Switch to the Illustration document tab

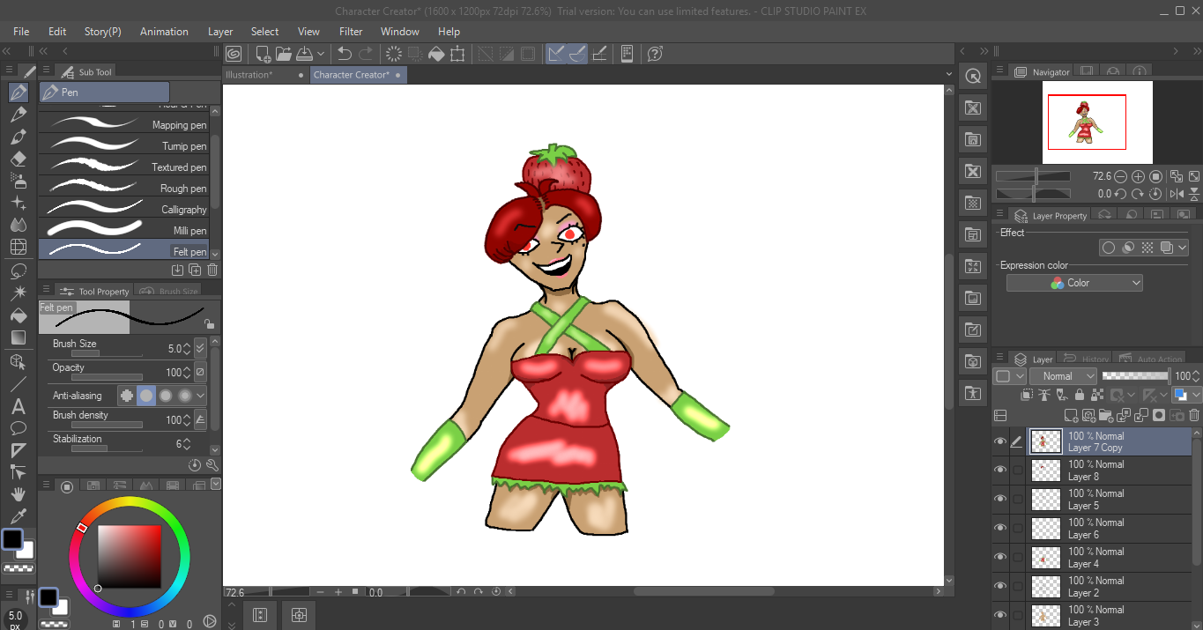tap(249, 75)
